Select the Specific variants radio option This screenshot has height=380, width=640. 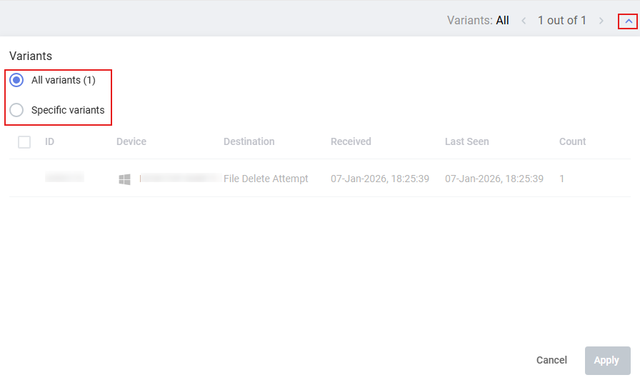tap(16, 110)
